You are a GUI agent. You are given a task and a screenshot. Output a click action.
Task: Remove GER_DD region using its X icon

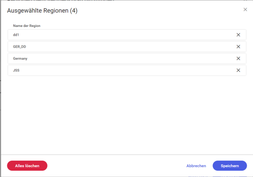click(238, 47)
